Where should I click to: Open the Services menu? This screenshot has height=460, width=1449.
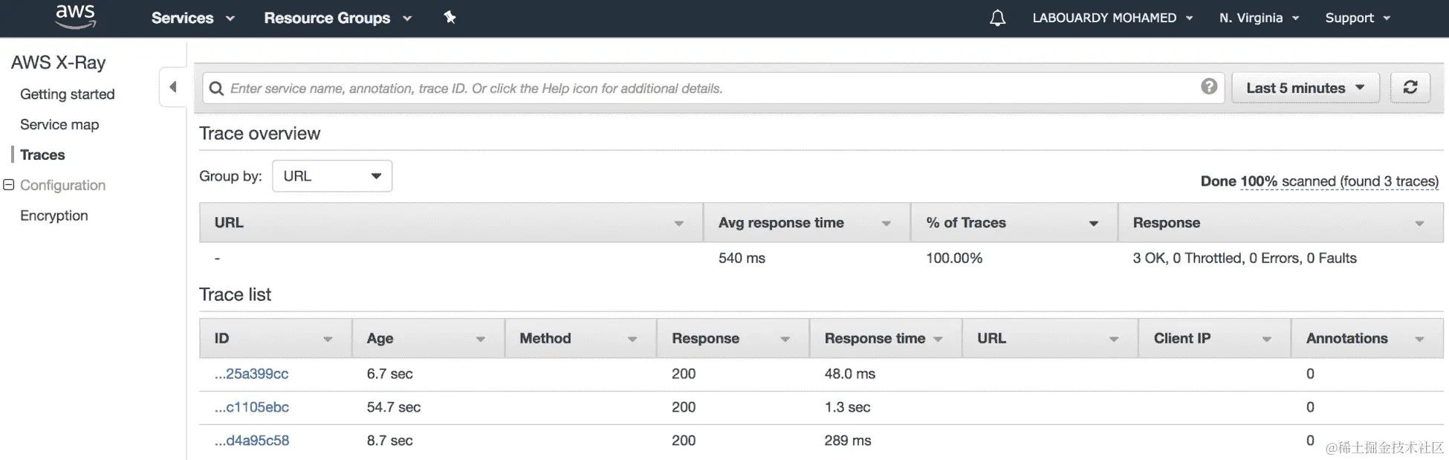pos(192,18)
